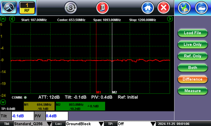This screenshot has width=211, height=126.
Task: Click the Start: 107.00MHz label
Action: (34, 20)
